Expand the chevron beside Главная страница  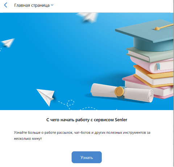point(52,5)
